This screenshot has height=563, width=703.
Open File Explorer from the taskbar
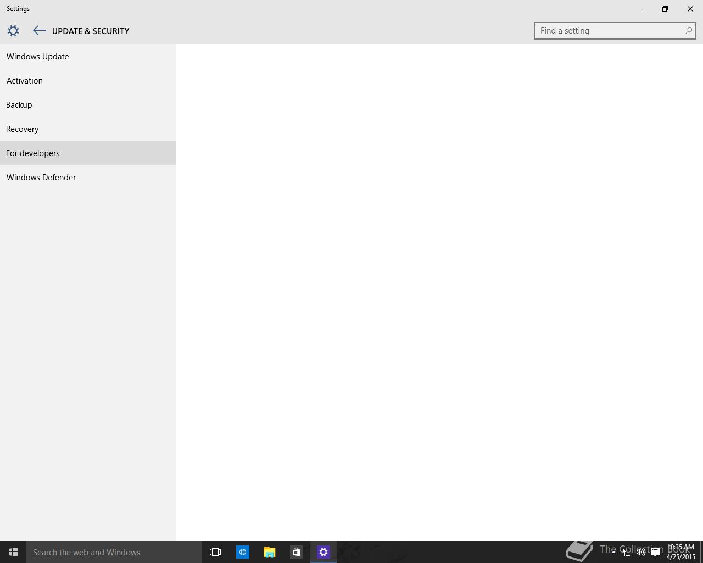269,552
